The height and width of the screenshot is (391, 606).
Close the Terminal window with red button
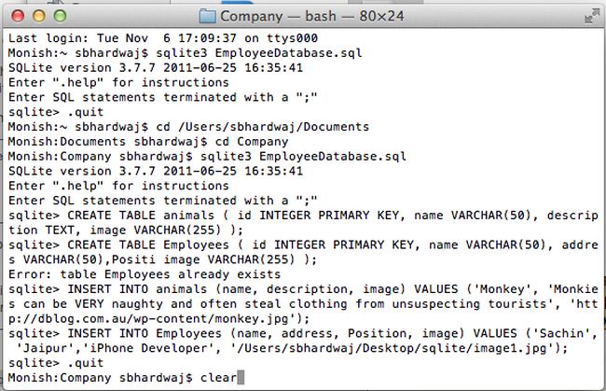(x=16, y=17)
